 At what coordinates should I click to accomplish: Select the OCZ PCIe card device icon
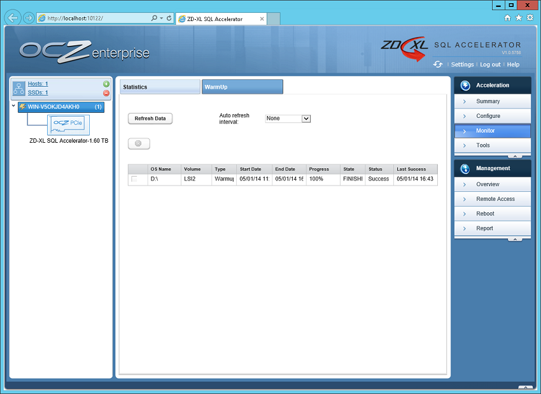(68, 125)
